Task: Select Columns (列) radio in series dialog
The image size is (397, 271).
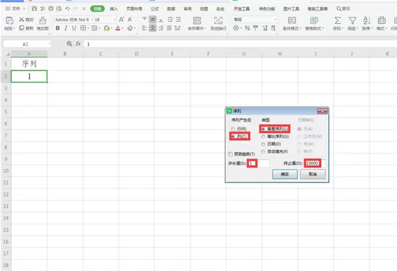Action: pos(233,136)
